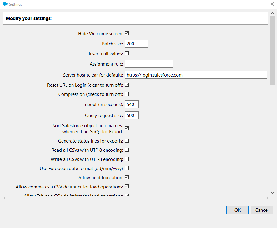Check Use European date format option

coord(126,168)
